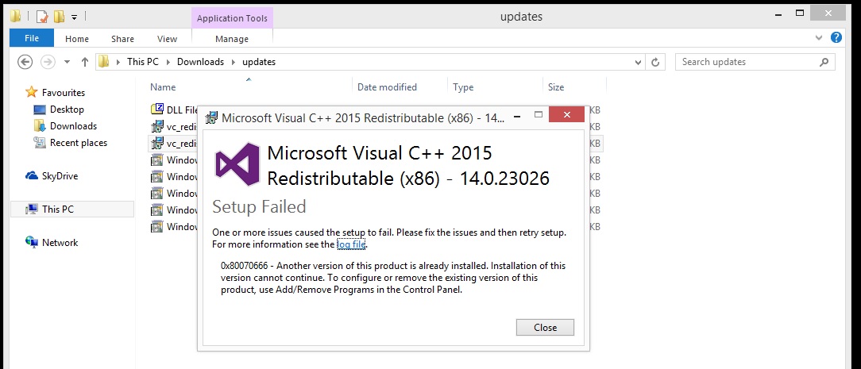
Task: Click the Close button in Setup Failed dialog
Action: tap(544, 328)
